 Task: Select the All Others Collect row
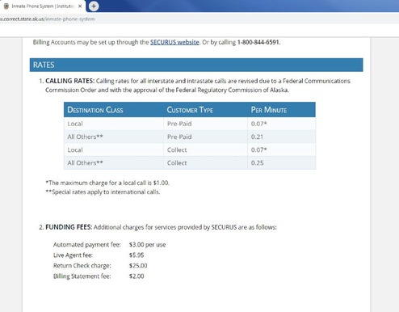tap(190, 163)
